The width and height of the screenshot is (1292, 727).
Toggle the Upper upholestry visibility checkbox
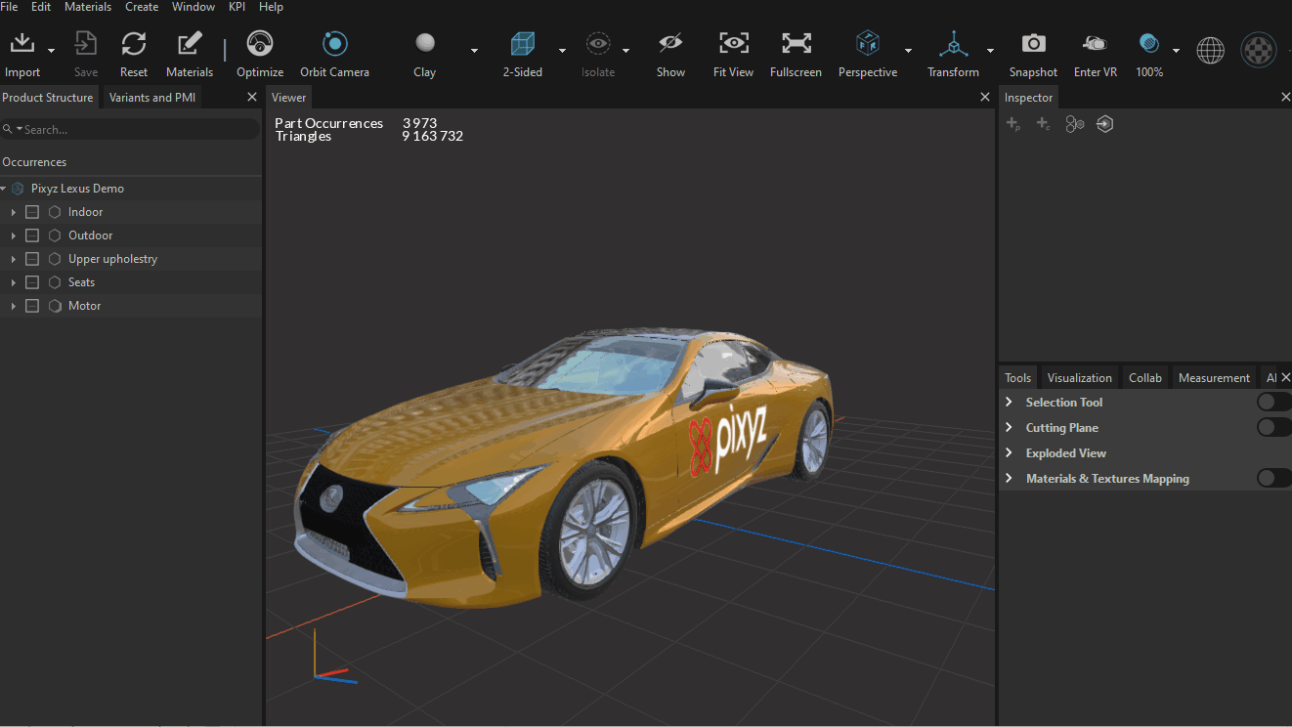click(x=32, y=259)
